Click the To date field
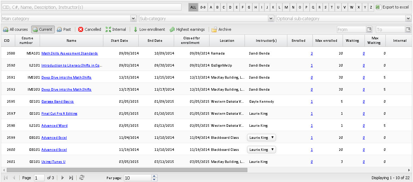 pos(390,29)
